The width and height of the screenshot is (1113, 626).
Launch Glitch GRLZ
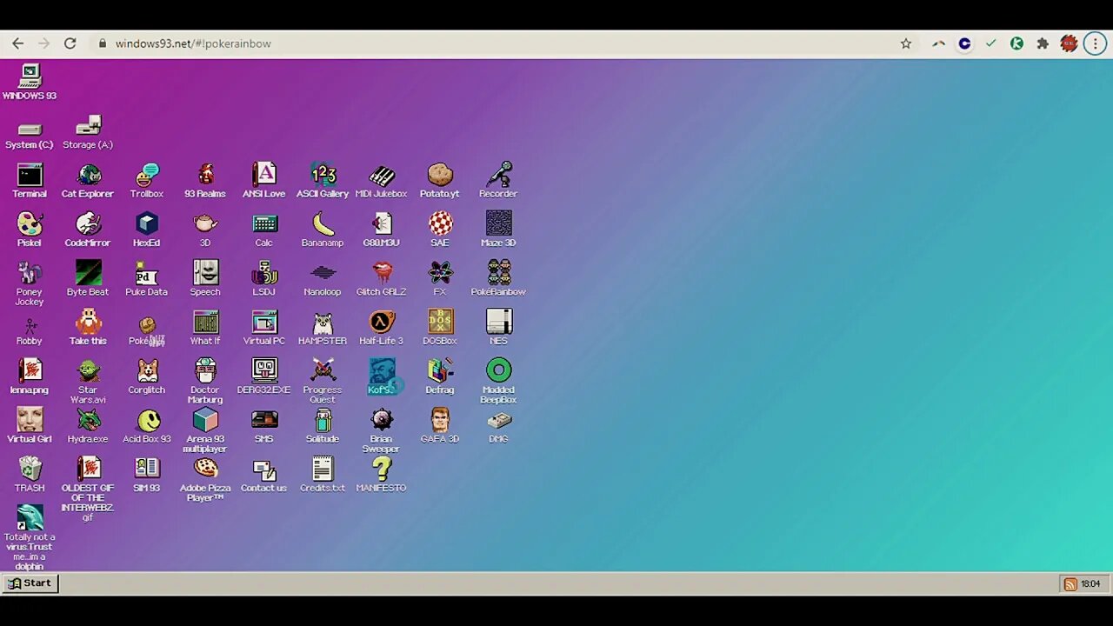[381, 278]
